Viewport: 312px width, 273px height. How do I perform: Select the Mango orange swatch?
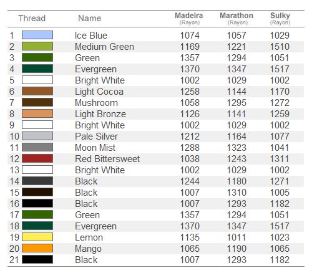37,248
